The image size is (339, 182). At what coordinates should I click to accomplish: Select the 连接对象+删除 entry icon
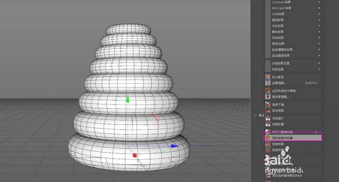pos(268,150)
